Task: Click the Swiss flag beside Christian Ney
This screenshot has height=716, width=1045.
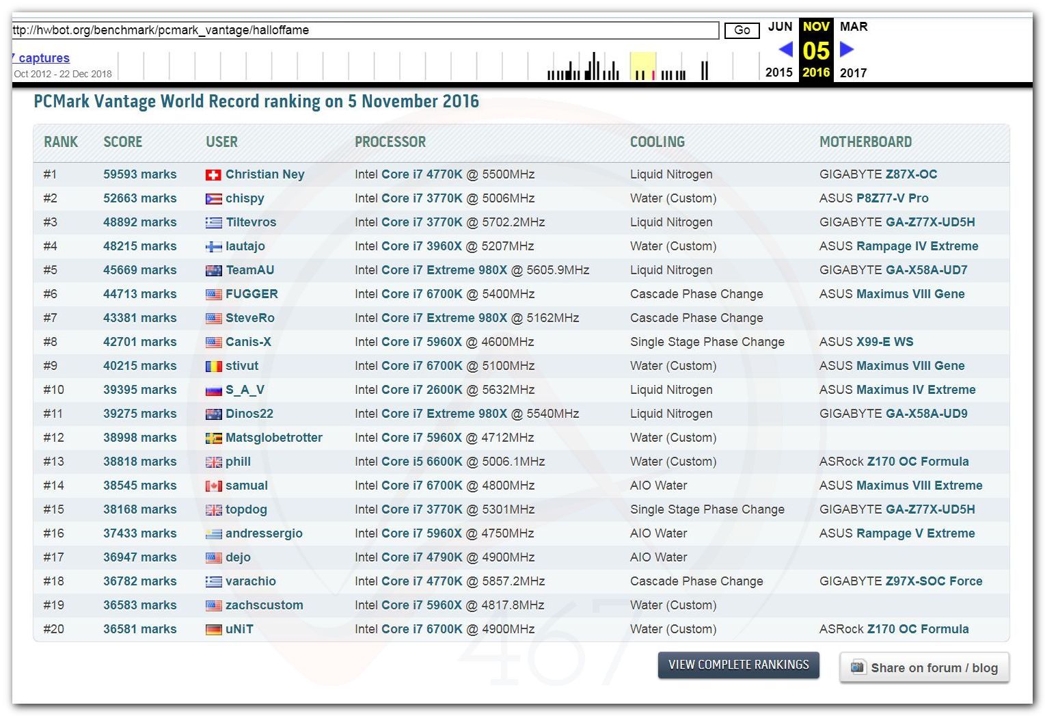Action: (x=213, y=175)
